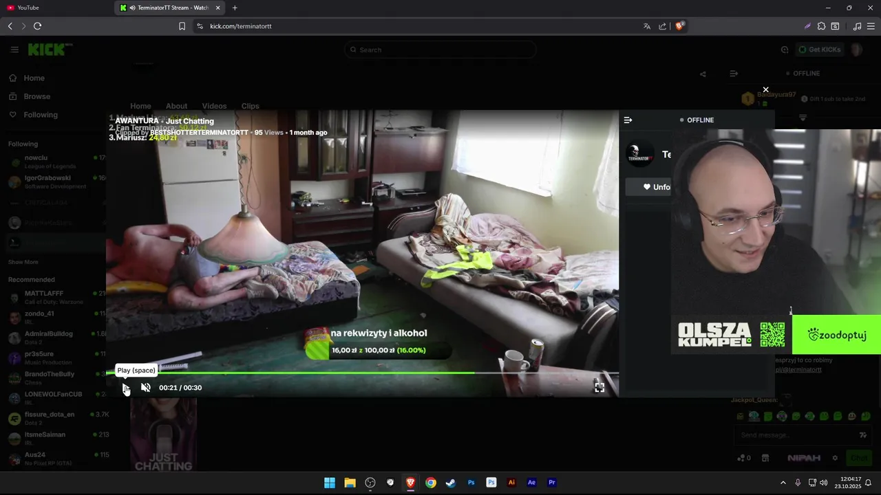Click the Kick logo
Viewport: 881px width, 495px height.
pyautogui.click(x=50, y=49)
